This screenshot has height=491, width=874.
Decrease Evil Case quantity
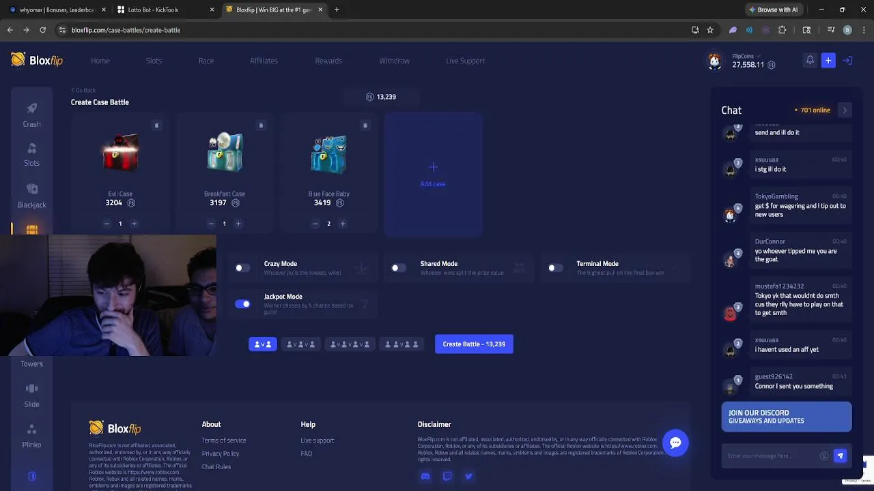click(x=107, y=224)
